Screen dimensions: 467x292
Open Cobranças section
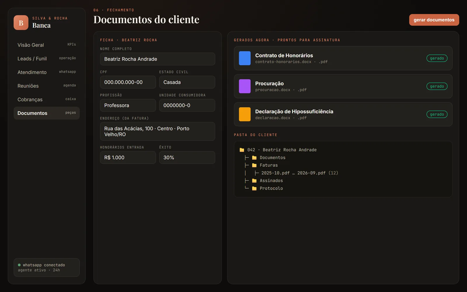pos(47,99)
